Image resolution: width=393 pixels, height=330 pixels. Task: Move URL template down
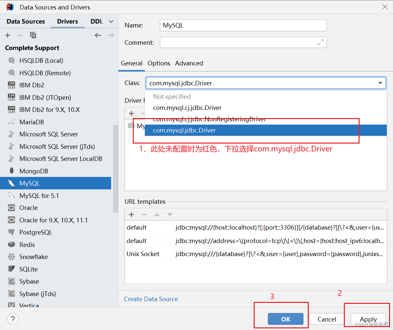(x=170, y=215)
